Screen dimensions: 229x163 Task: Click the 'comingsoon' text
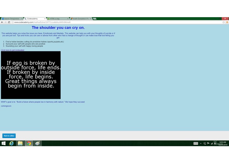(6, 106)
